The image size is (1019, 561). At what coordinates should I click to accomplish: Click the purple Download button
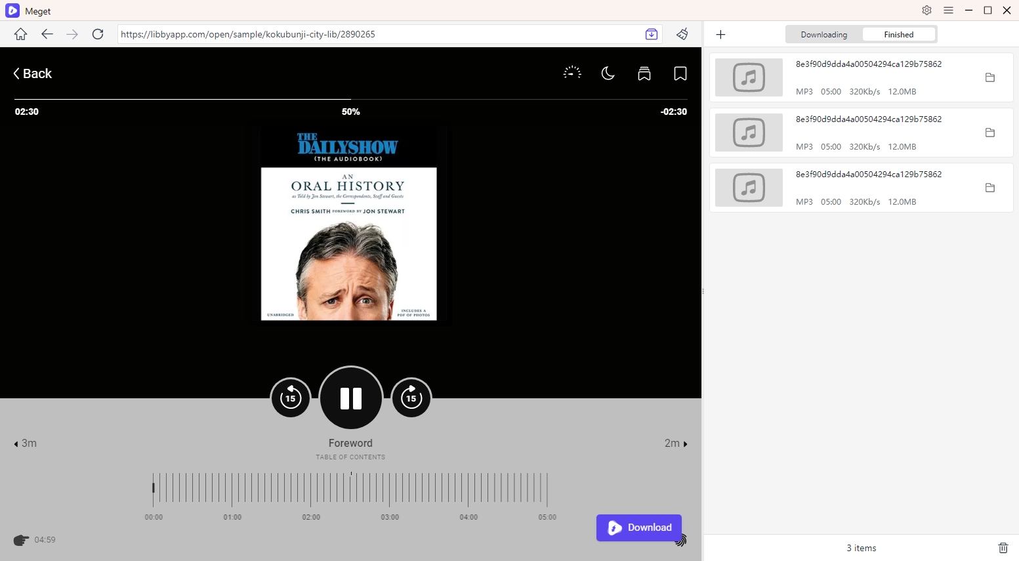[x=639, y=528]
